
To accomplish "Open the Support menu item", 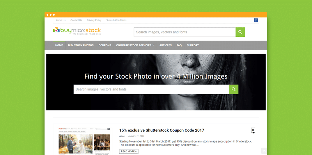I will click(193, 45).
